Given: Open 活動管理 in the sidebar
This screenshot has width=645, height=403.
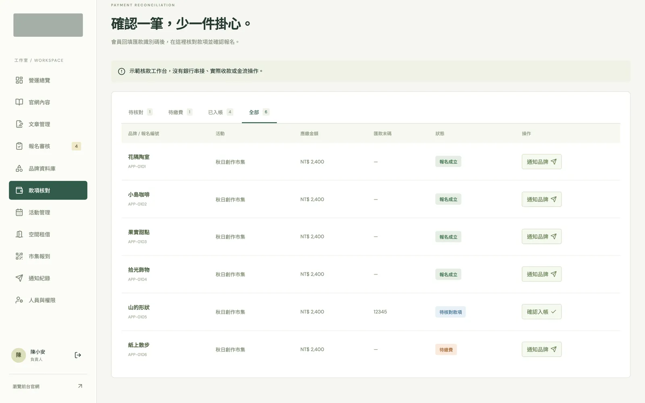Looking at the screenshot, I should point(48,212).
